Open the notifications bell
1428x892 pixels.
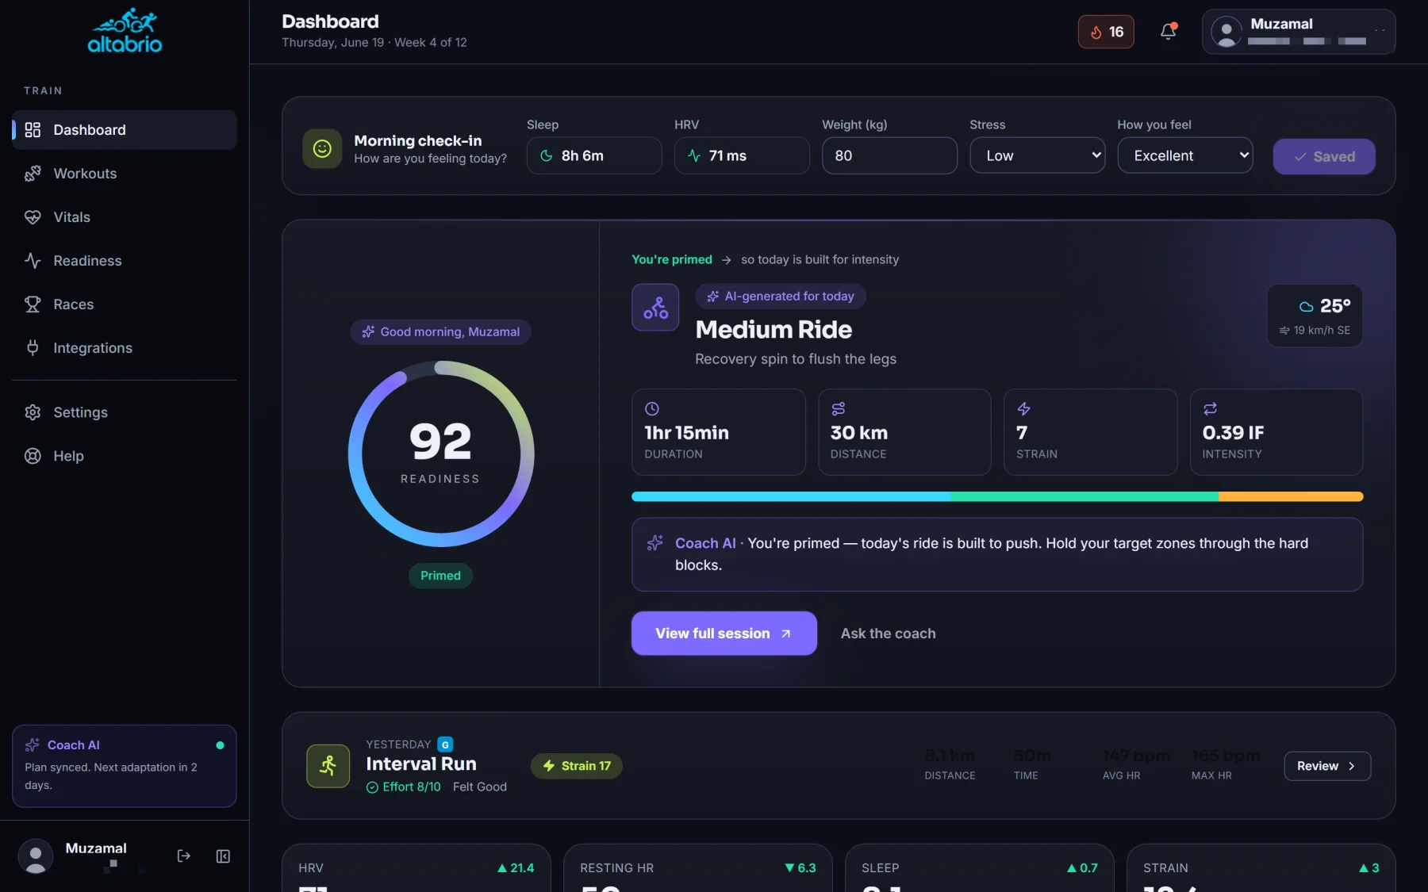coord(1168,32)
